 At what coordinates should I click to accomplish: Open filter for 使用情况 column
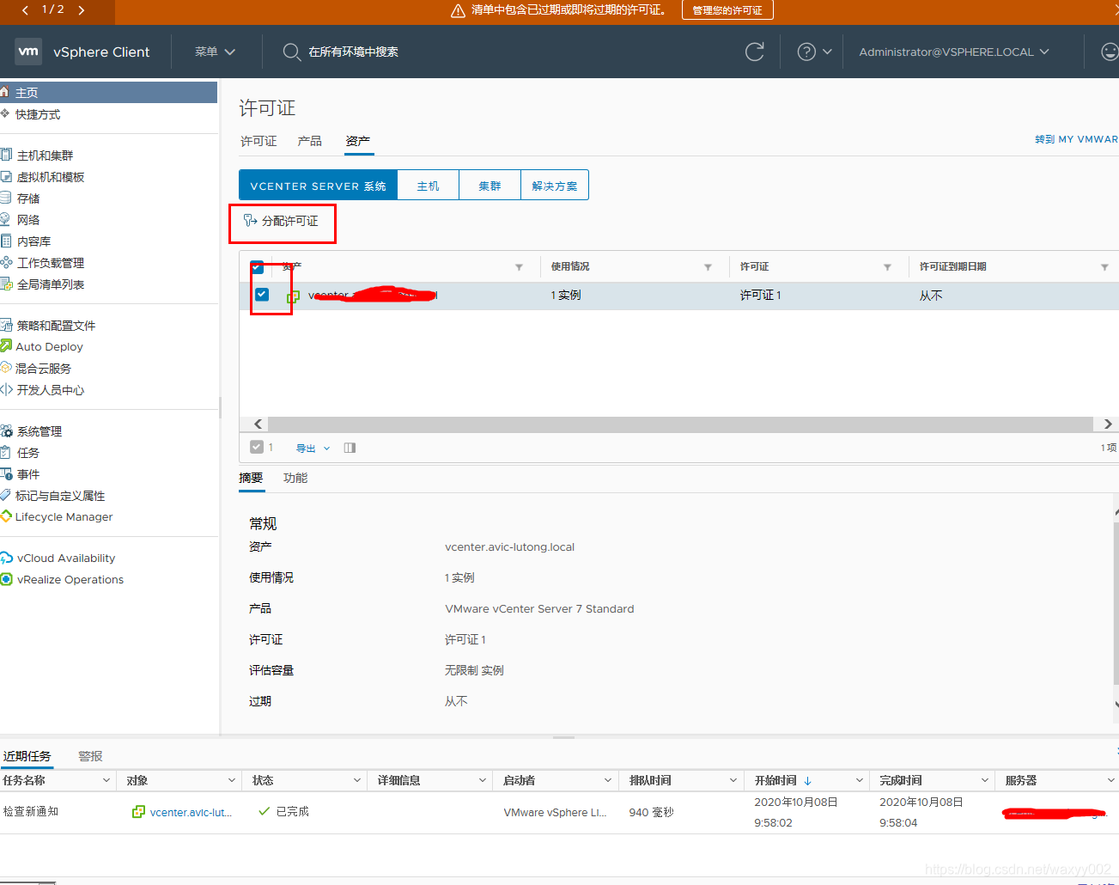pyautogui.click(x=708, y=267)
